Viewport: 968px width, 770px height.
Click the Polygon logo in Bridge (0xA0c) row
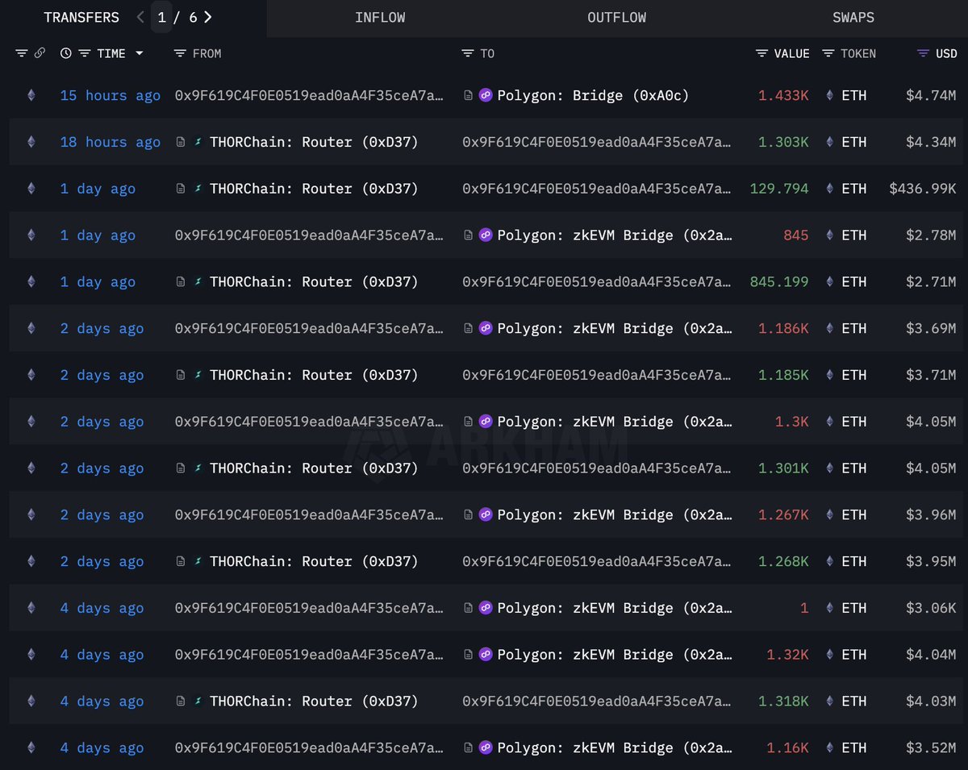pos(486,95)
